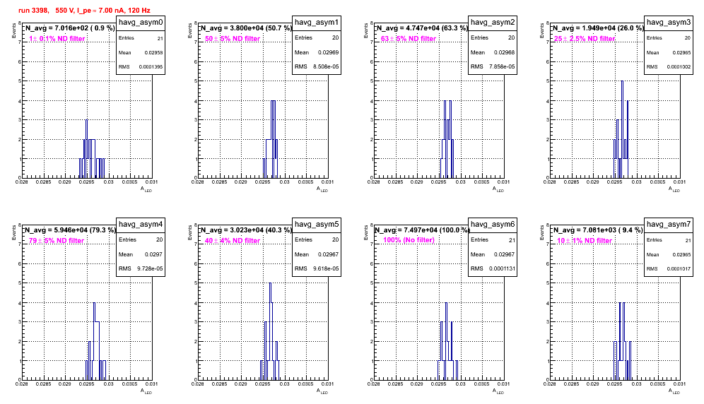
Task: Click the N_avg = 1.949e+04 label
Action: (597, 28)
